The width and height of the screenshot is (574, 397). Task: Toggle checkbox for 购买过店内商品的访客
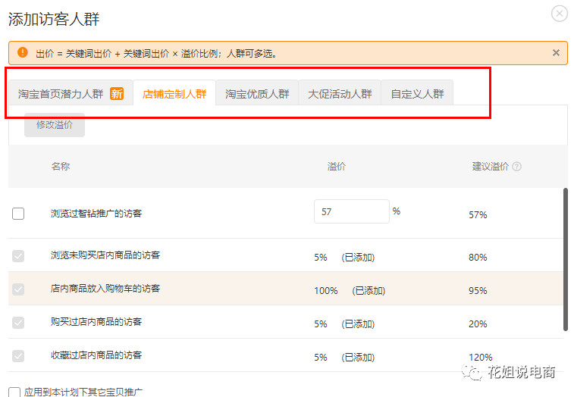pyautogui.click(x=18, y=322)
